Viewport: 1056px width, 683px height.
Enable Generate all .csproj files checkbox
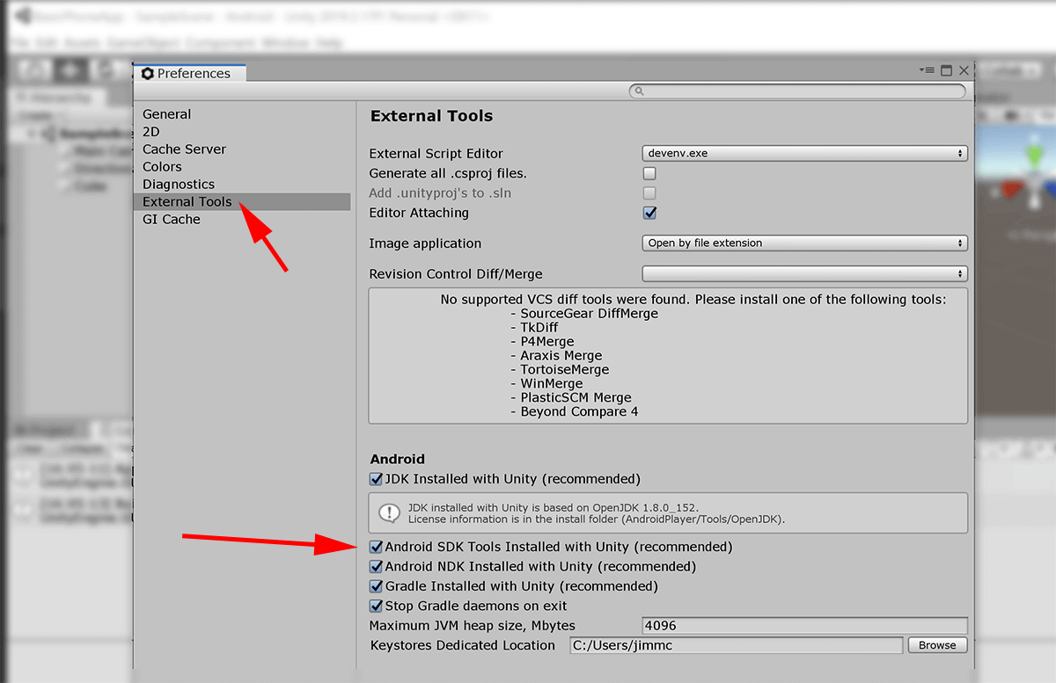point(649,173)
